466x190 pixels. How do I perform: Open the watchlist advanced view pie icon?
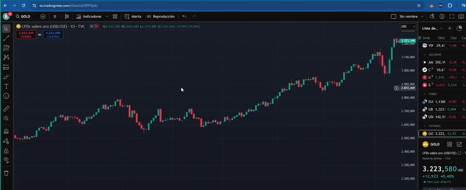point(459,28)
